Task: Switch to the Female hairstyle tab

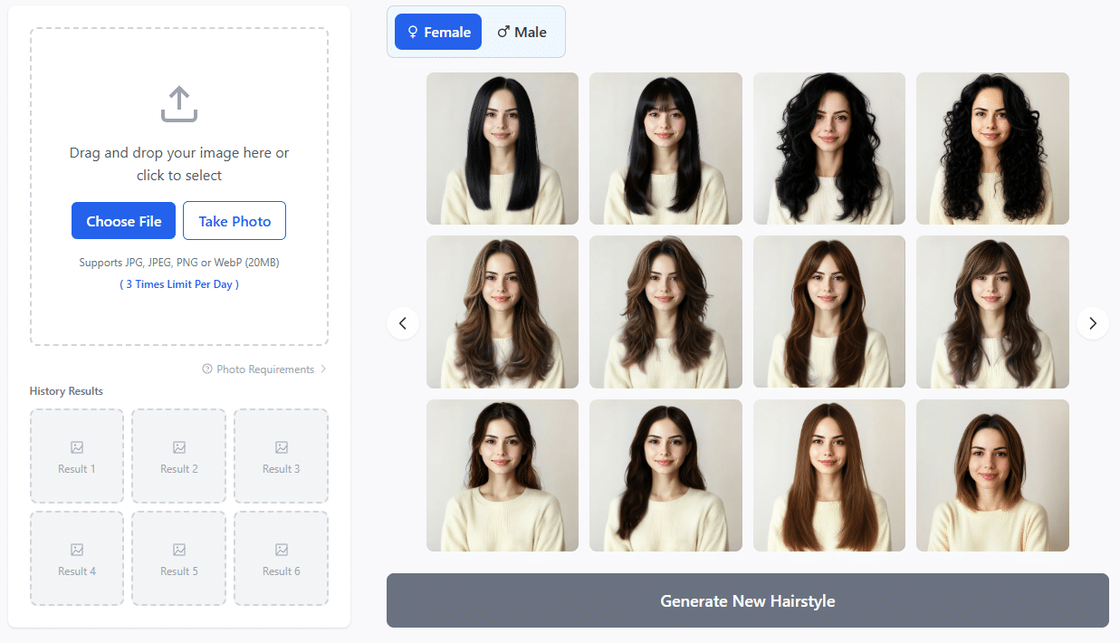Action: click(x=437, y=31)
